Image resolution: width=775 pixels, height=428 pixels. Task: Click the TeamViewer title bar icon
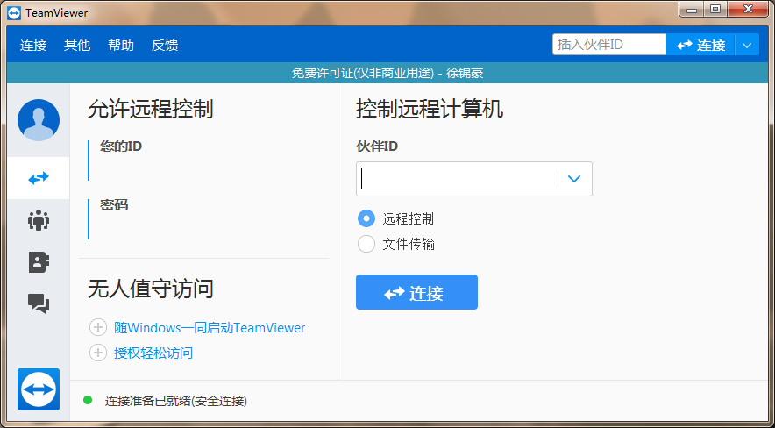[14, 12]
